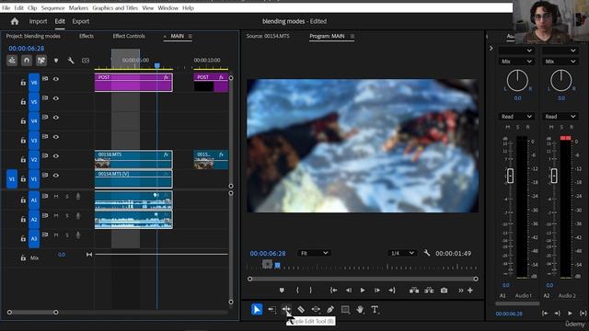Viewport: 589px width, 331px height.
Task: Step forward one frame in Program monitor
Action: 376,291
